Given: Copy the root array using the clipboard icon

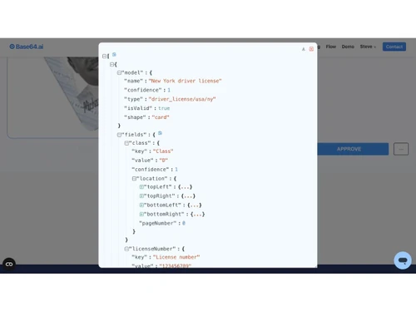Looking at the screenshot, I should [x=114, y=54].
